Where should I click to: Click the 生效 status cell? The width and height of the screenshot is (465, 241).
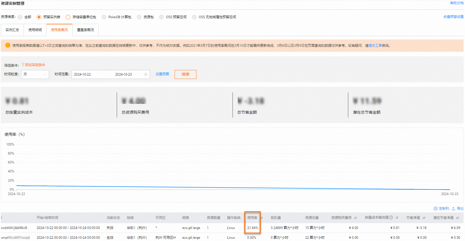(110, 238)
